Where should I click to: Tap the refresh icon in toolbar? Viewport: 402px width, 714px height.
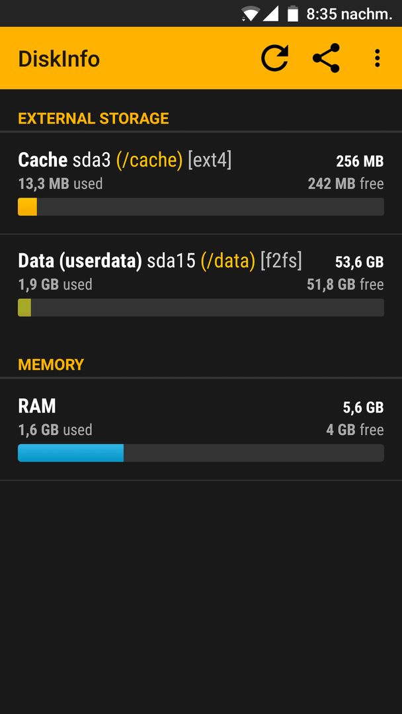point(274,58)
